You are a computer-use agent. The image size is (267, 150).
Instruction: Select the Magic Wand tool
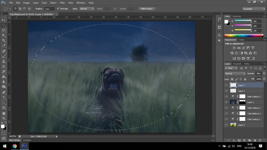pos(4,35)
